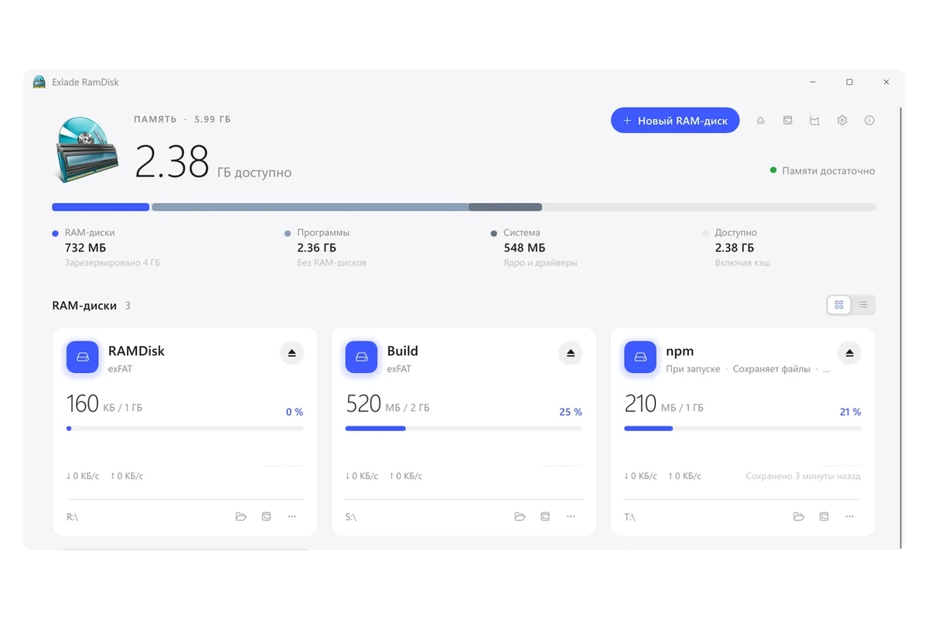Viewport: 928px width, 619px height.
Task: Open the T:\ folder icon on npm card
Action: pyautogui.click(x=799, y=516)
